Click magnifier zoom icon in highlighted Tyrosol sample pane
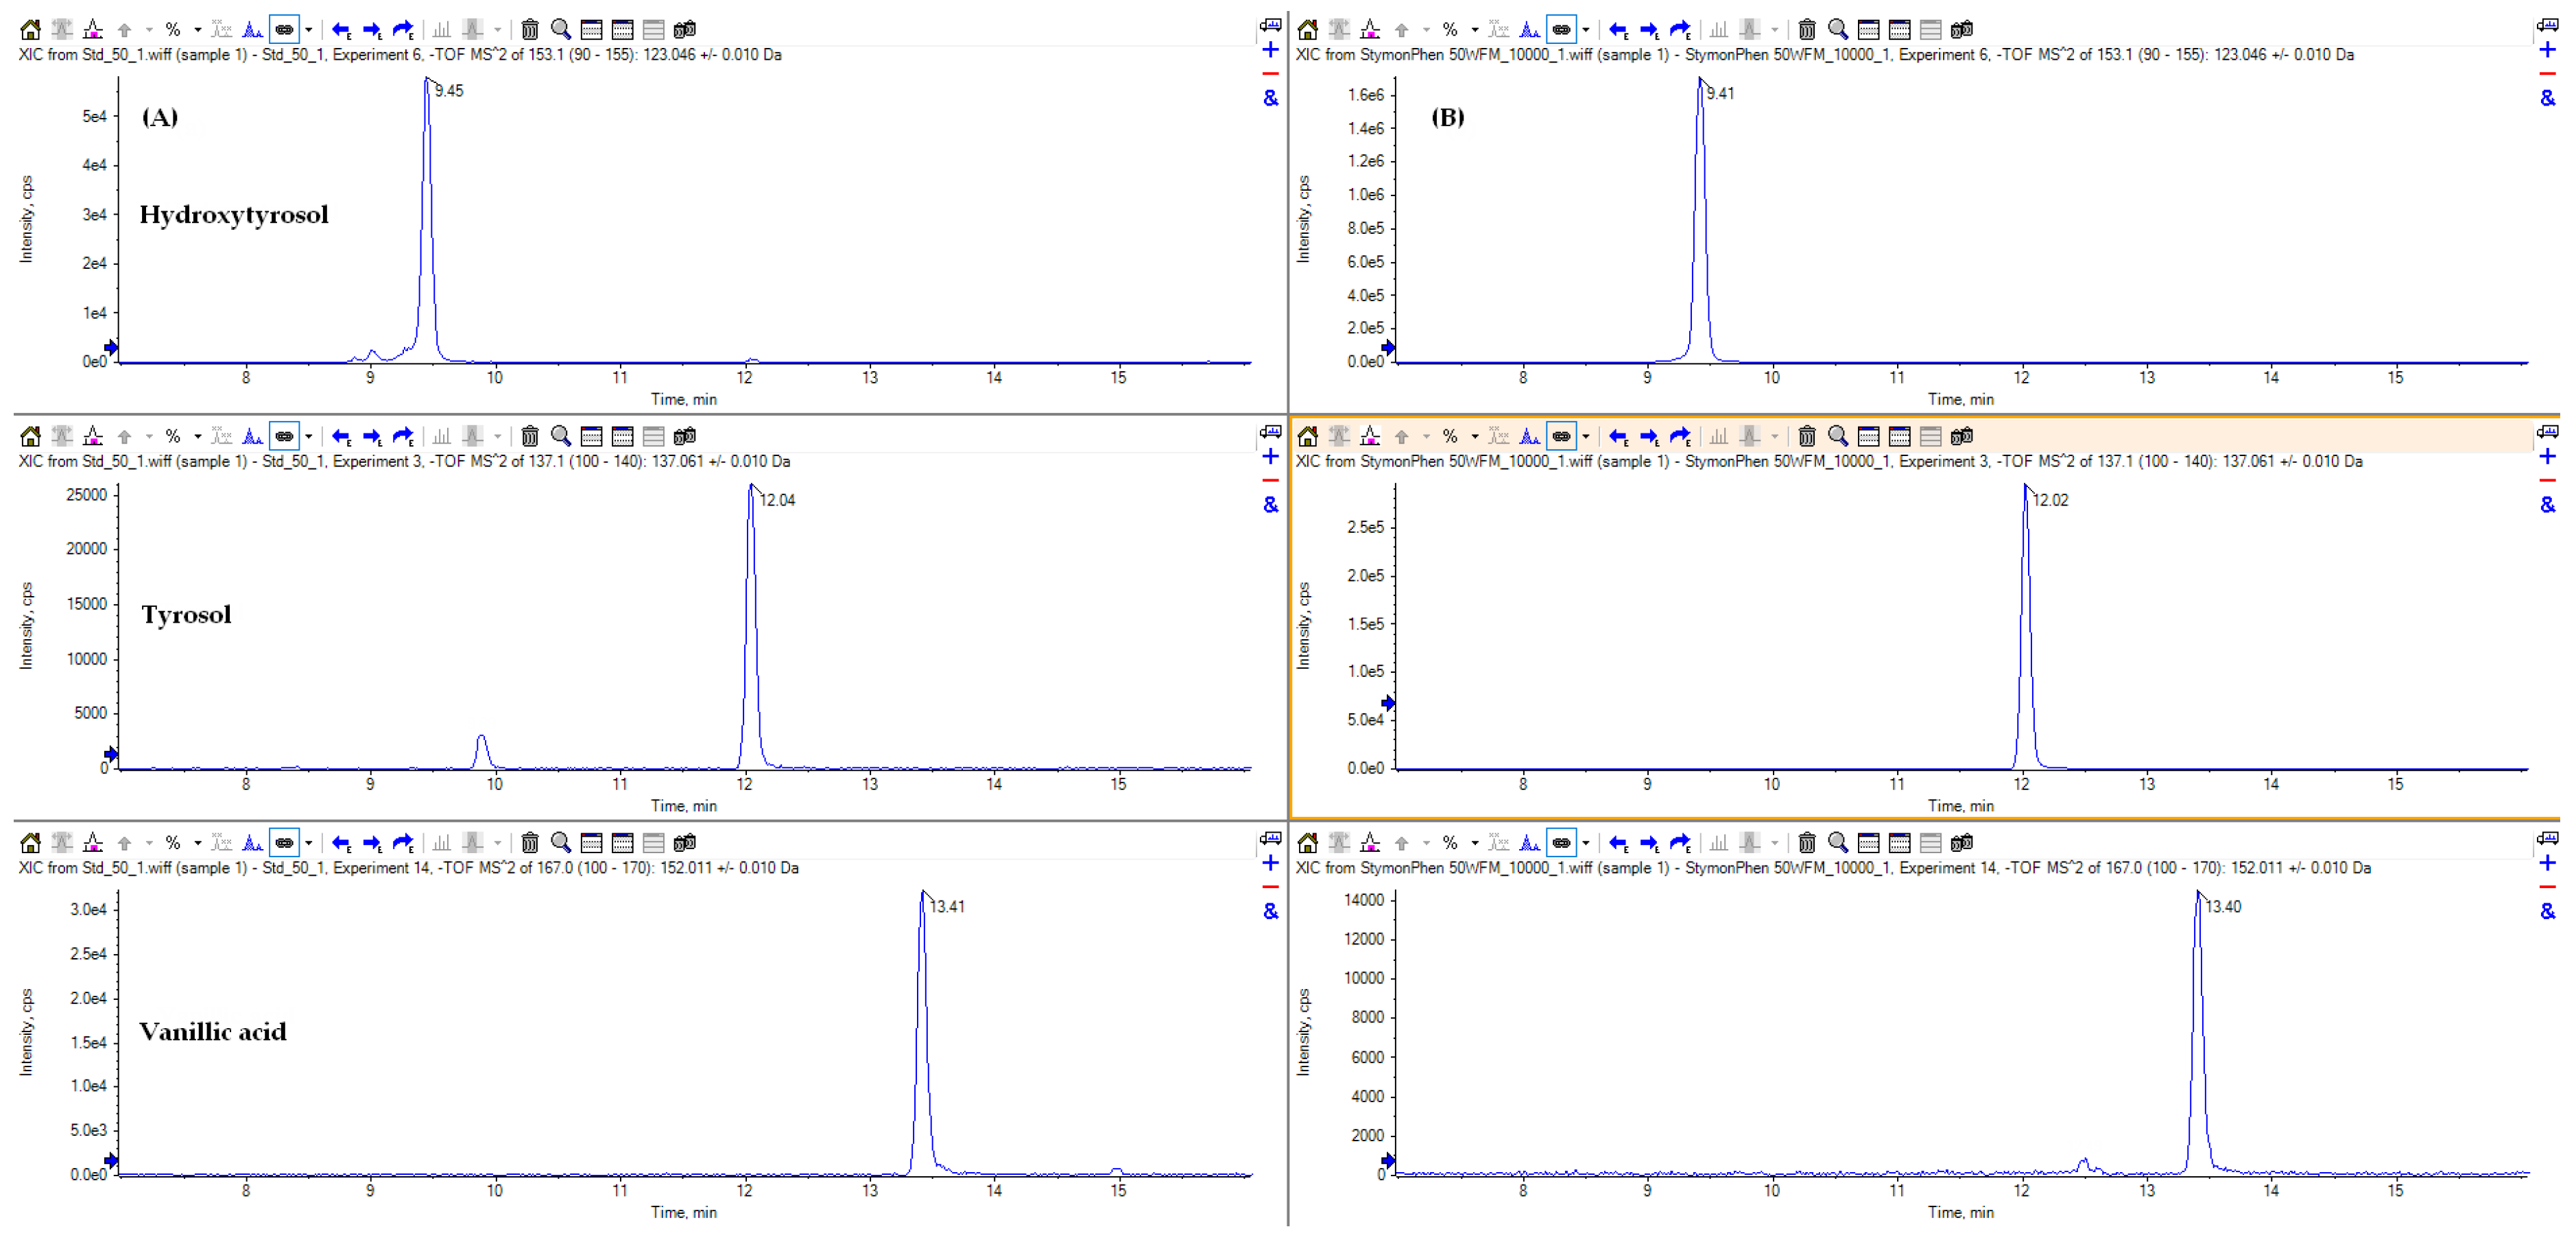Viewport: 2576px width, 1240px height. [x=1838, y=436]
